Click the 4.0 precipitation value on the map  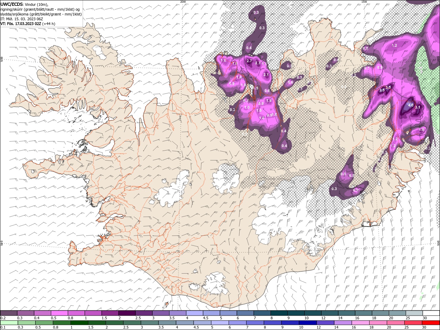[x=410, y=105]
